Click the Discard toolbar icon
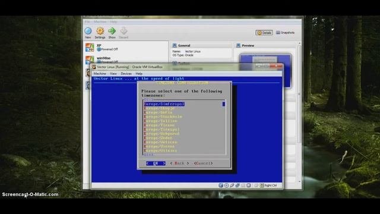Screen dimensions: 380x214 click(x=123, y=31)
